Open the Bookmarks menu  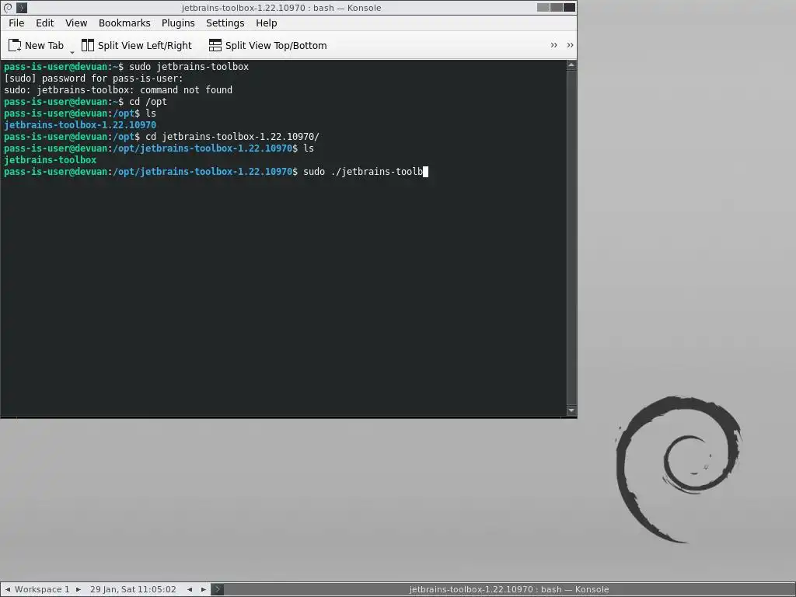pyautogui.click(x=124, y=23)
